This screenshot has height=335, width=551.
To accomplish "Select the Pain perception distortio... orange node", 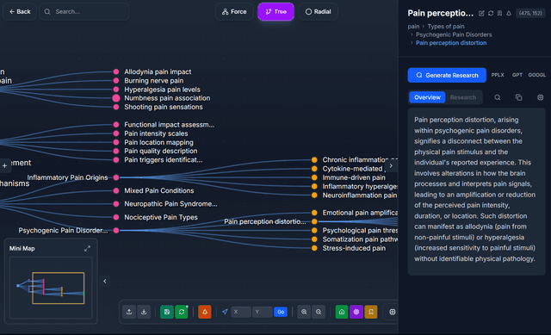I will pyautogui.click(x=314, y=221).
